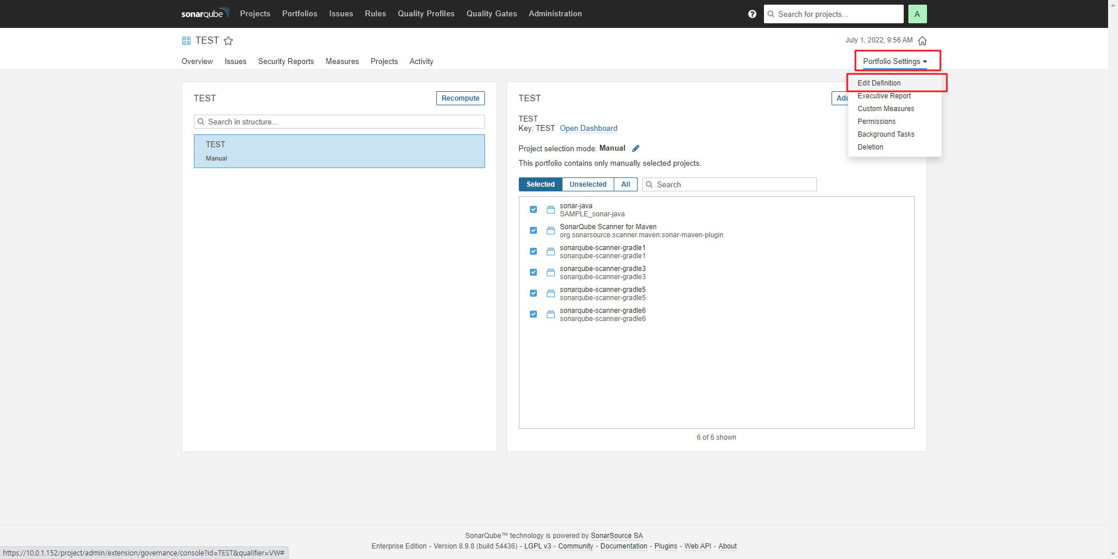The width and height of the screenshot is (1118, 559).
Task: Click the SonarQube Scanner for Maven project icon
Action: [551, 231]
